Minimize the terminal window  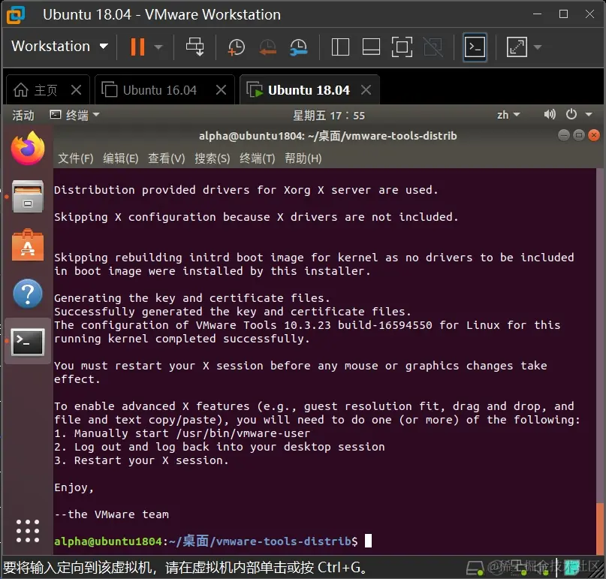tap(564, 135)
